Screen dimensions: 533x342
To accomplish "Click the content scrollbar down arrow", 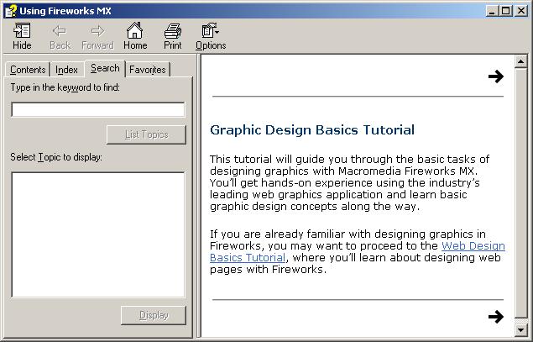I will coord(521,329).
